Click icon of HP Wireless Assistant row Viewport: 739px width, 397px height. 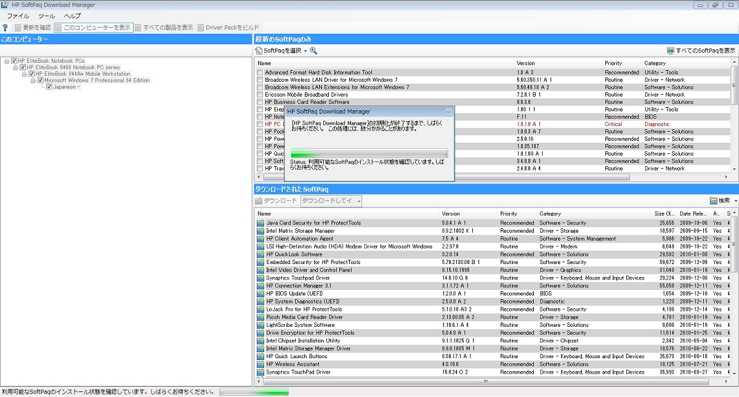point(260,364)
